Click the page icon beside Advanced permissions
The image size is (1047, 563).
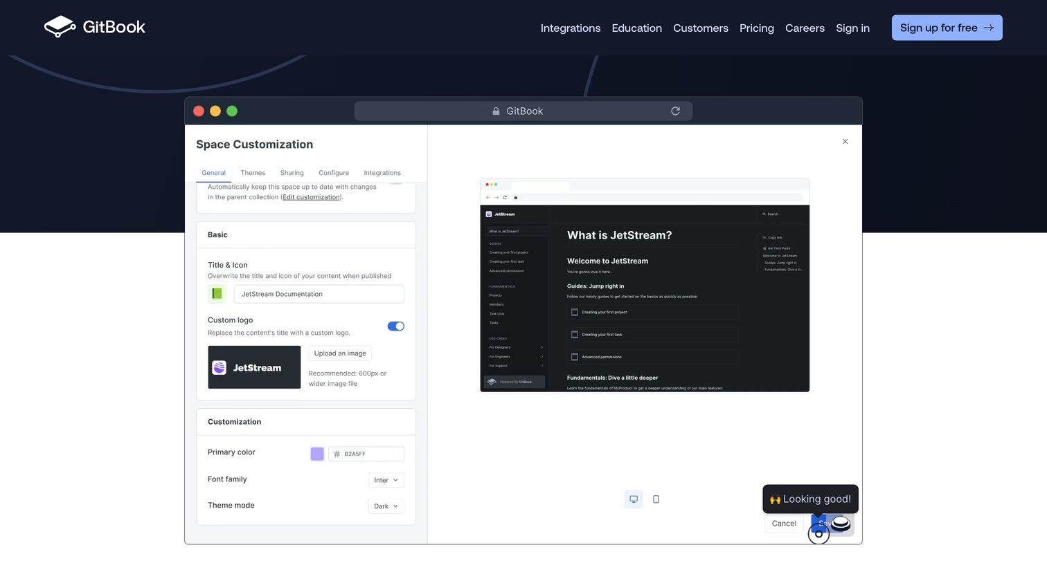tap(574, 357)
